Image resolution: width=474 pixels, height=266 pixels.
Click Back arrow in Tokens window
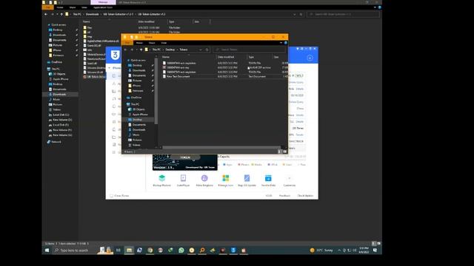coord(125,50)
